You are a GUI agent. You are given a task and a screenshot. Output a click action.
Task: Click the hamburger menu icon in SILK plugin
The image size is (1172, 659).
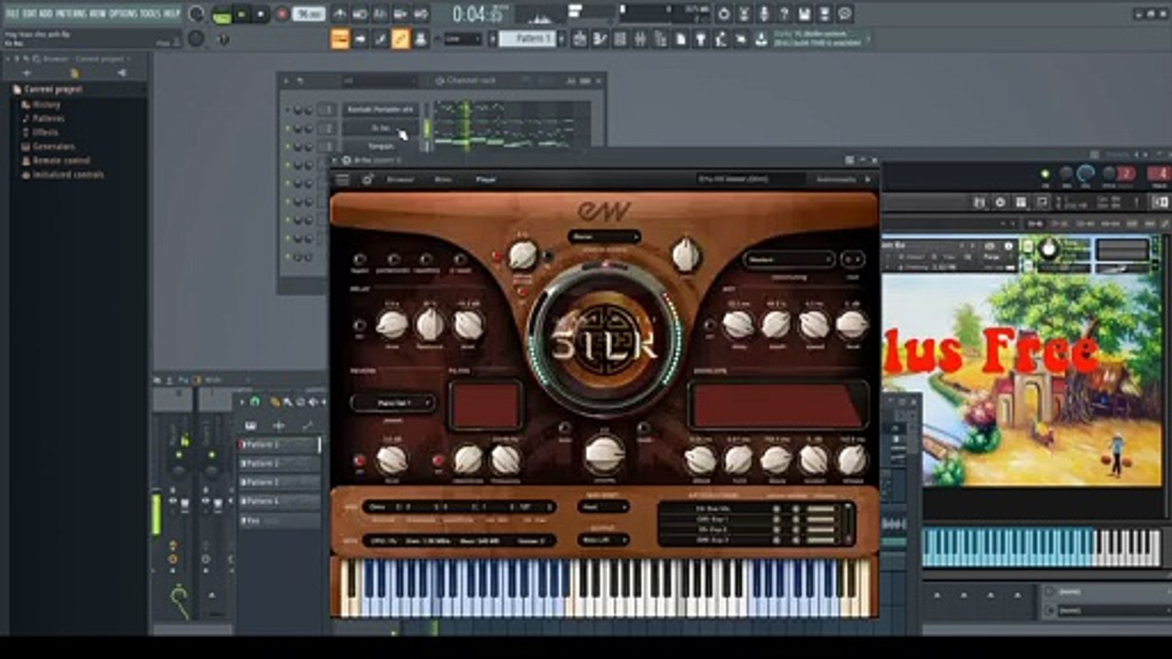pyautogui.click(x=342, y=179)
